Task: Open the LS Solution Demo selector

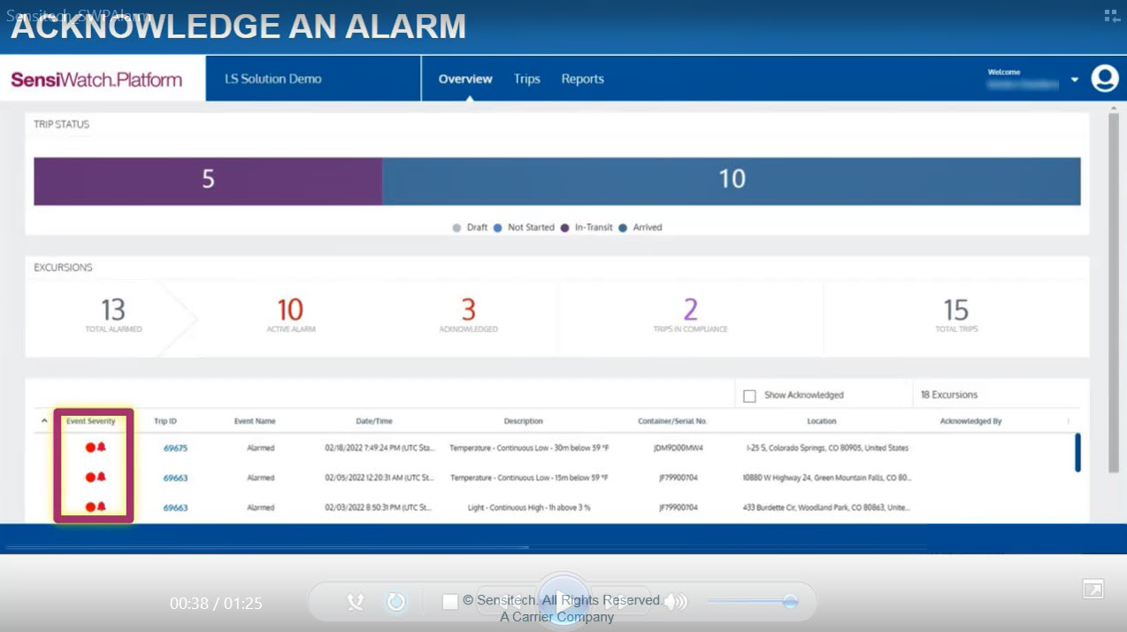Action: point(273,79)
